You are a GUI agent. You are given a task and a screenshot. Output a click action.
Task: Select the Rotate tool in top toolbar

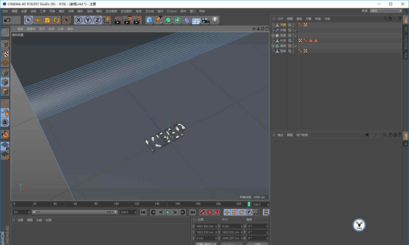(57, 20)
